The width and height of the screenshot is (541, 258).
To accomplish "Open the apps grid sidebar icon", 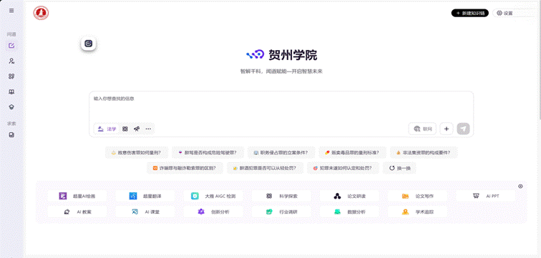I will (11, 76).
